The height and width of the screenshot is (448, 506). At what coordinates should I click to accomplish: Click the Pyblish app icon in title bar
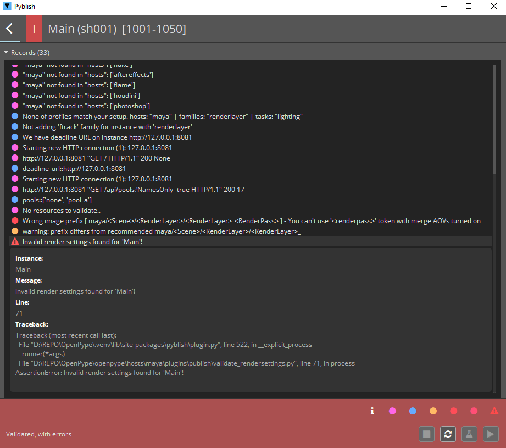click(x=7, y=6)
